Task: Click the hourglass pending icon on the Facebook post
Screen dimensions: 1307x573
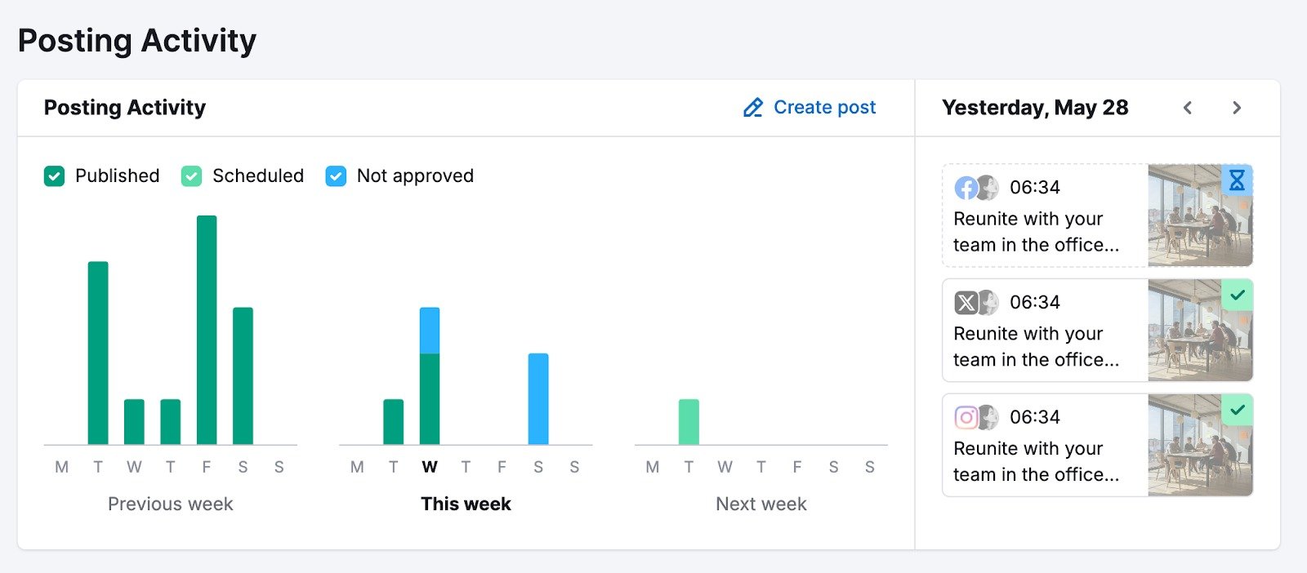Action: coord(1238,181)
